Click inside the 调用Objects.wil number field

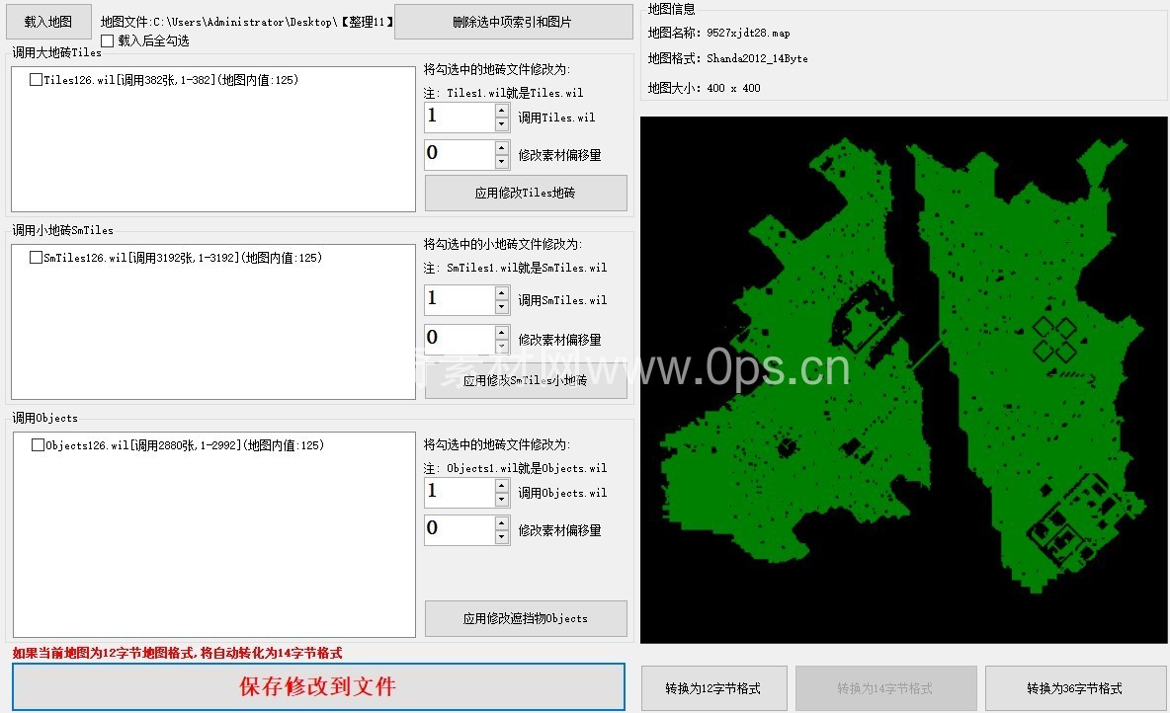click(x=459, y=492)
